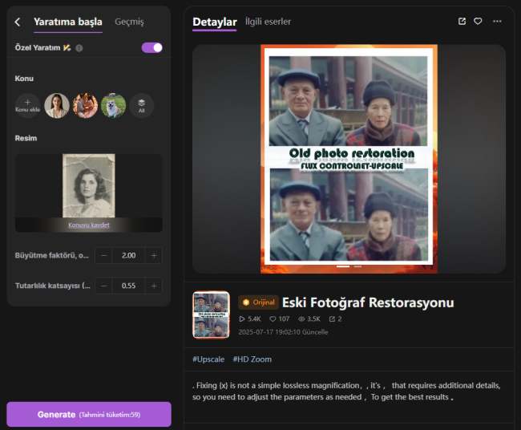Open the share icon in Detaylar header
This screenshot has width=521, height=430.
[462, 22]
